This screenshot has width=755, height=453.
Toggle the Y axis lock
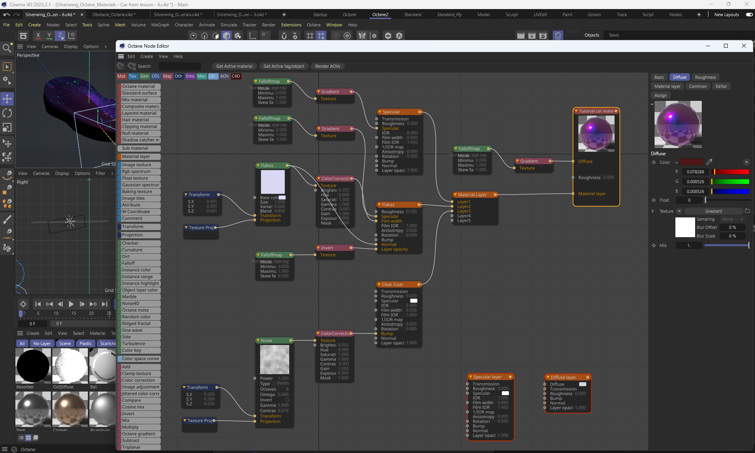pos(49,35)
